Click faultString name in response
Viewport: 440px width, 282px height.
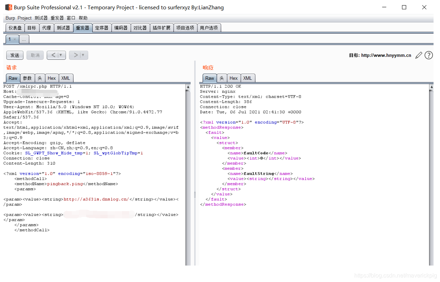pos(259,174)
